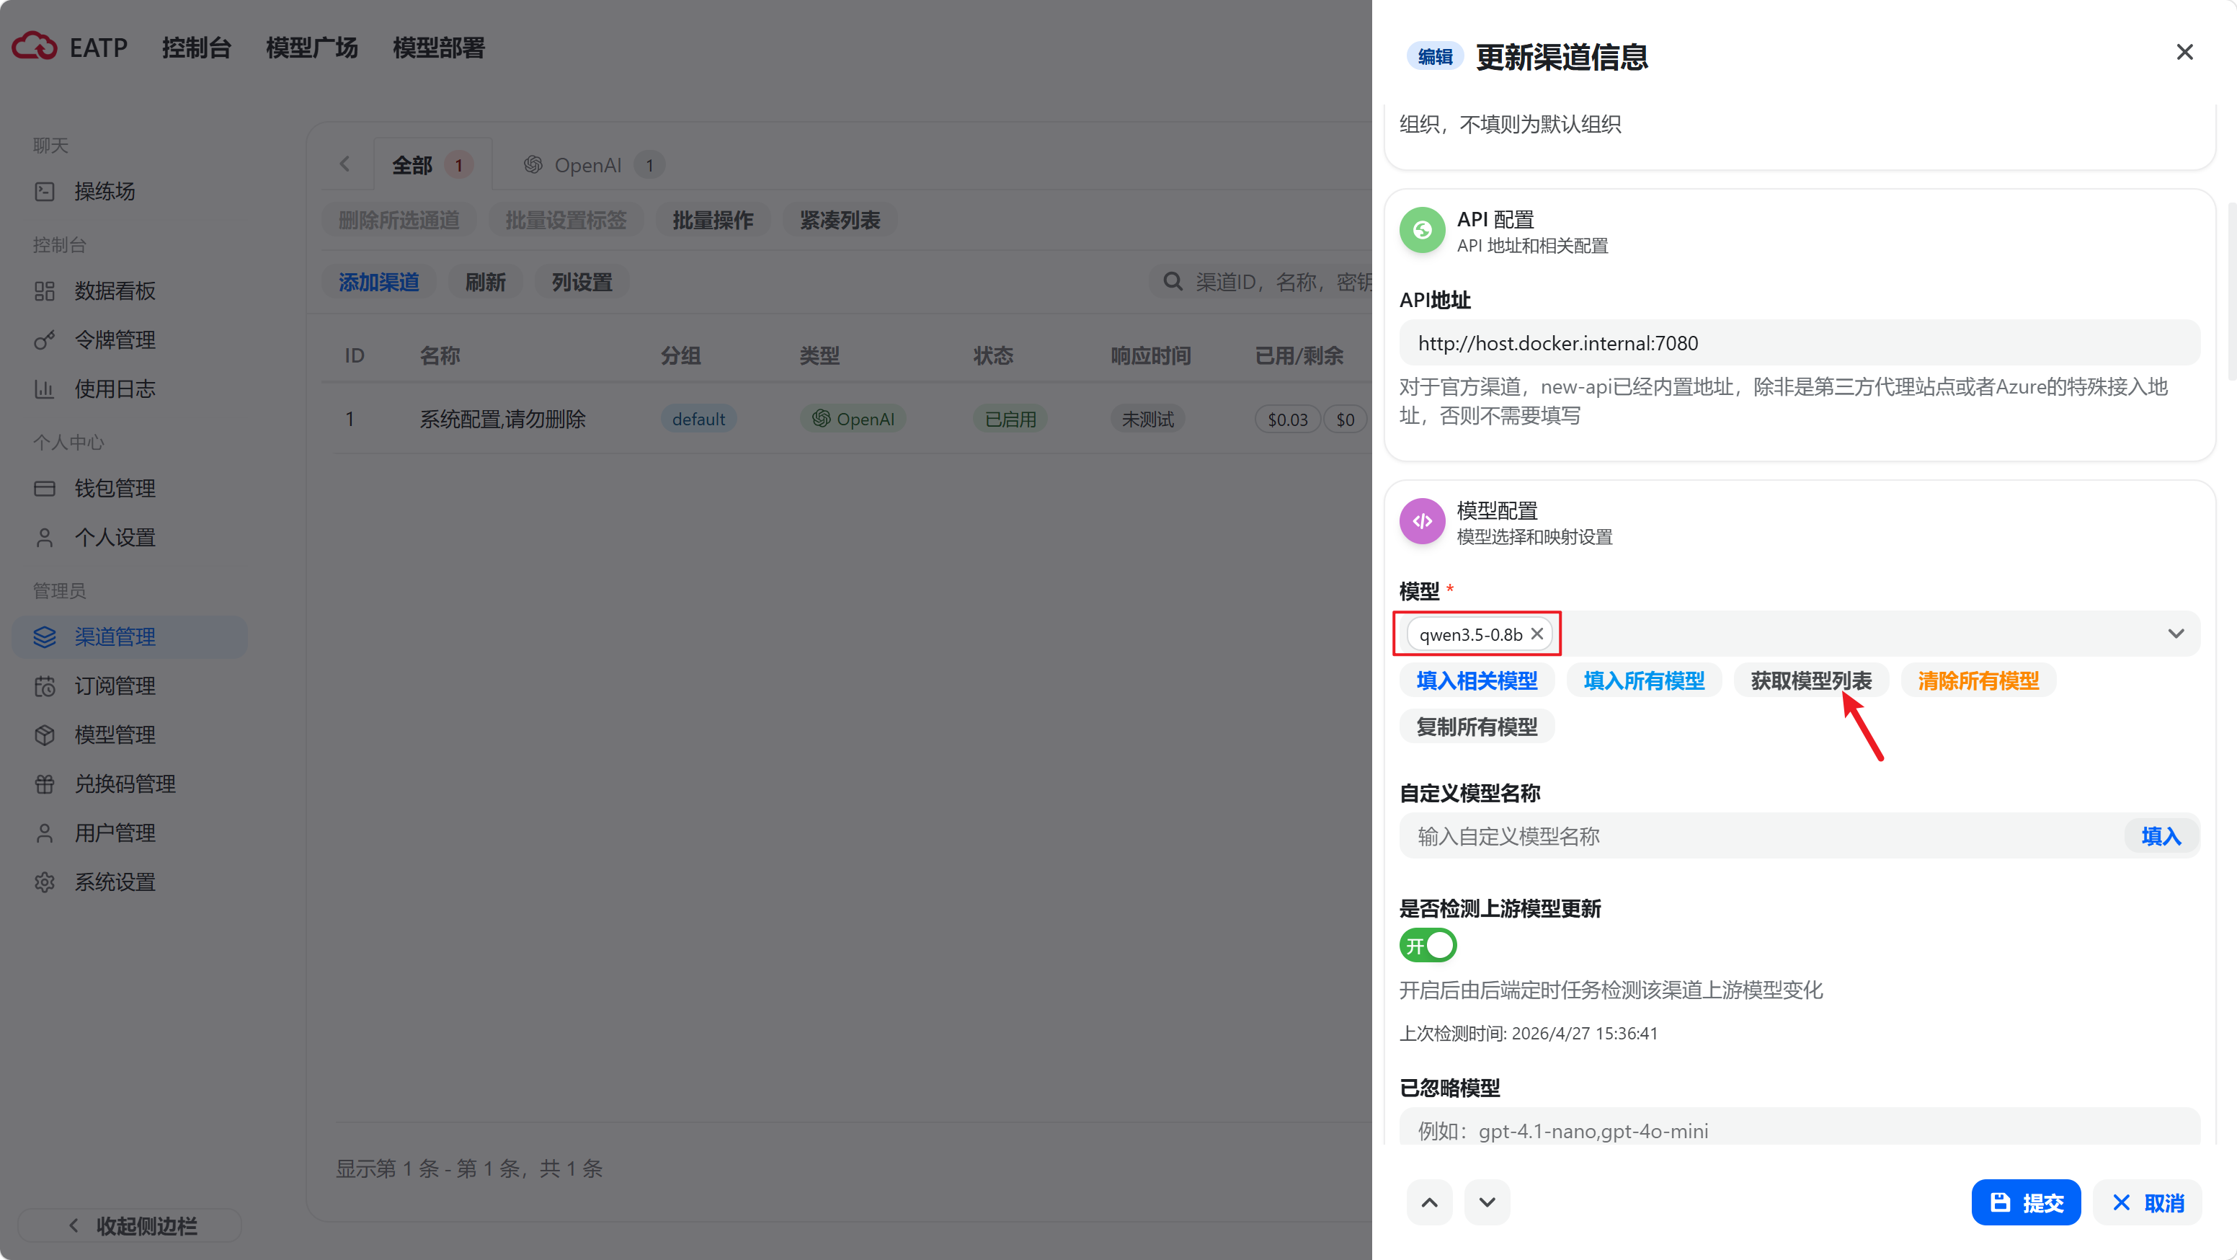Click the $0.03 used quota tag
The image size is (2237, 1260).
coord(1287,420)
